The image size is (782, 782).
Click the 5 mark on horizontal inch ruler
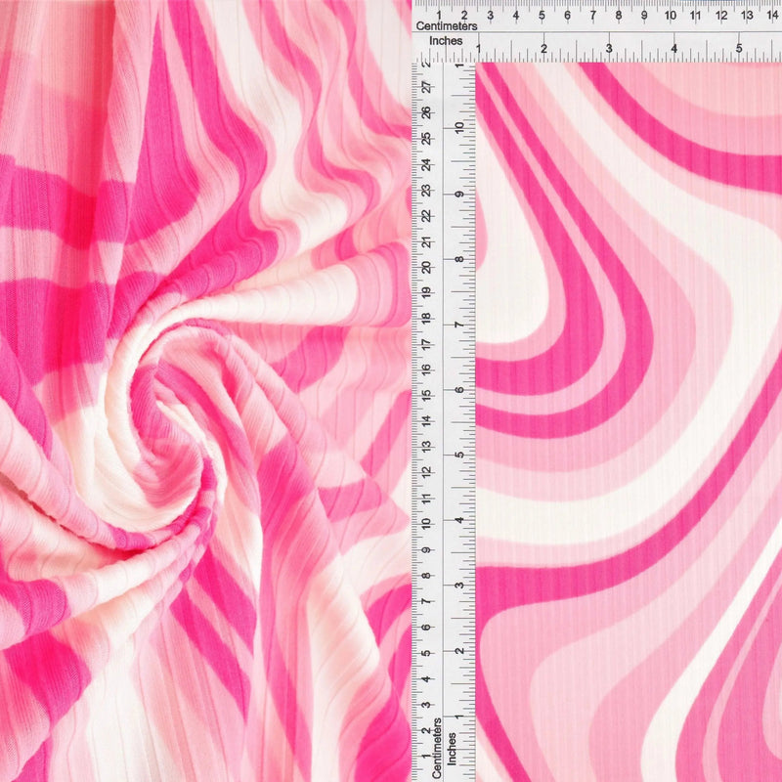click(x=739, y=48)
